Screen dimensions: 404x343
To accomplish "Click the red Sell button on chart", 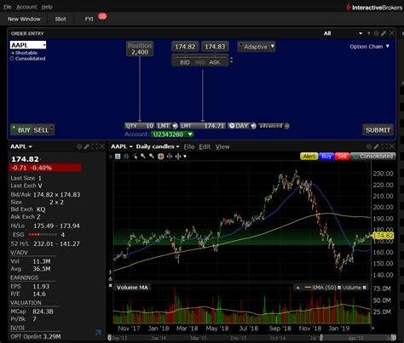I will tap(342, 157).
